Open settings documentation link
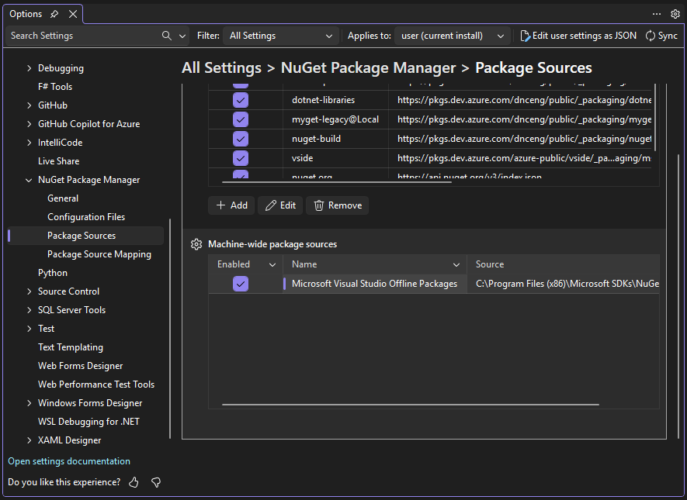The height and width of the screenshot is (500, 687). point(69,461)
